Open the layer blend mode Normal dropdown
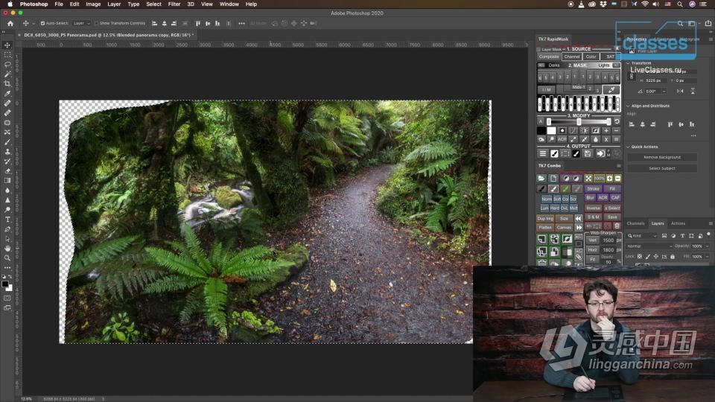Image resolution: width=715 pixels, height=402 pixels. (648, 246)
